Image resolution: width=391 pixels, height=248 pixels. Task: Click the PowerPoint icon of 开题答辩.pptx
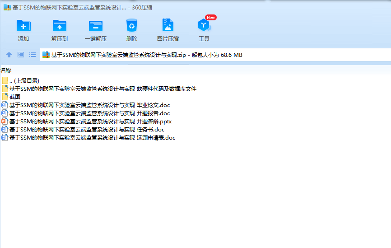coord(5,122)
